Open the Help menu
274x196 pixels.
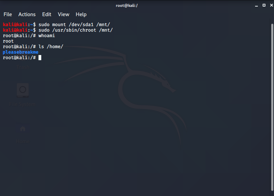[x=81, y=14]
